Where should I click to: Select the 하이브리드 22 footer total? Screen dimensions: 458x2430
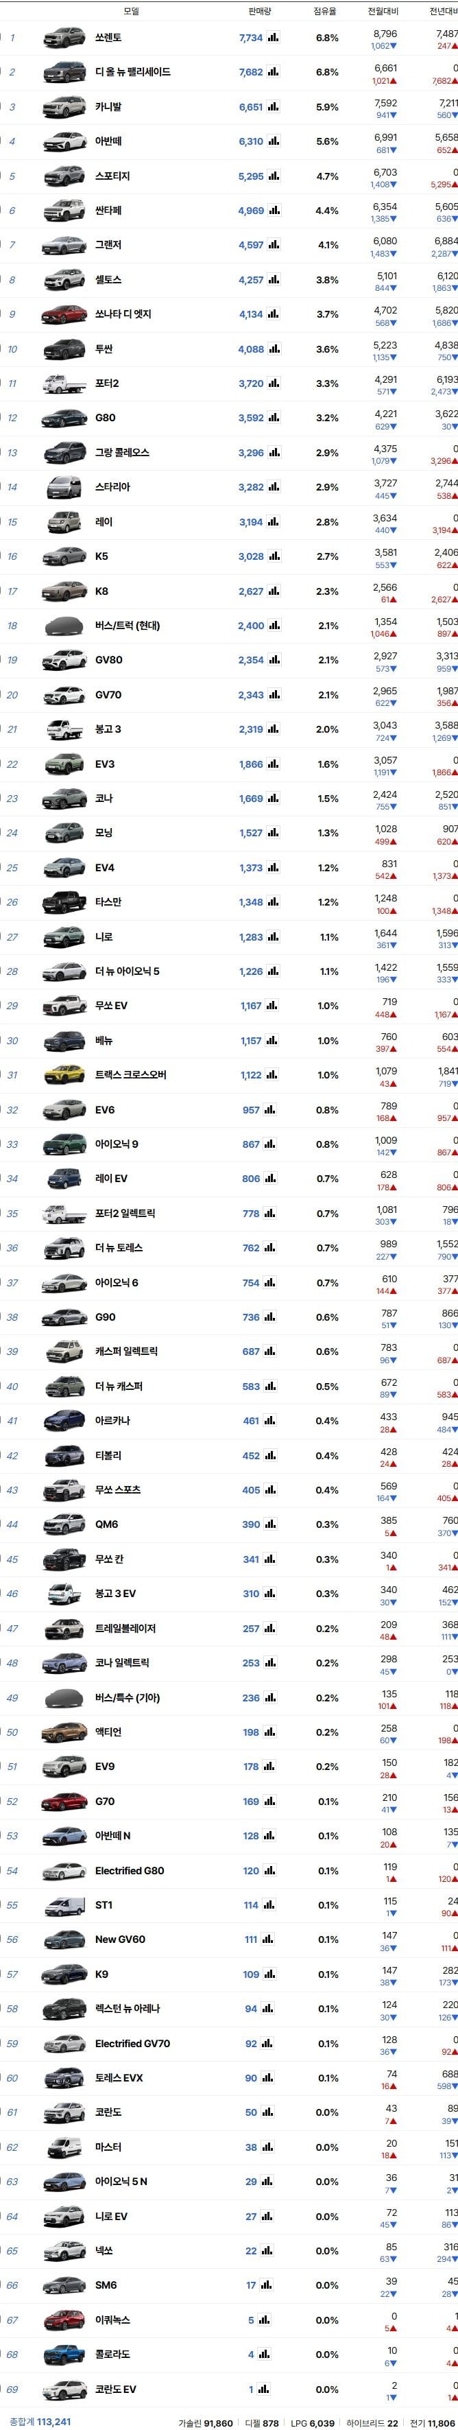(x=372, y=2422)
